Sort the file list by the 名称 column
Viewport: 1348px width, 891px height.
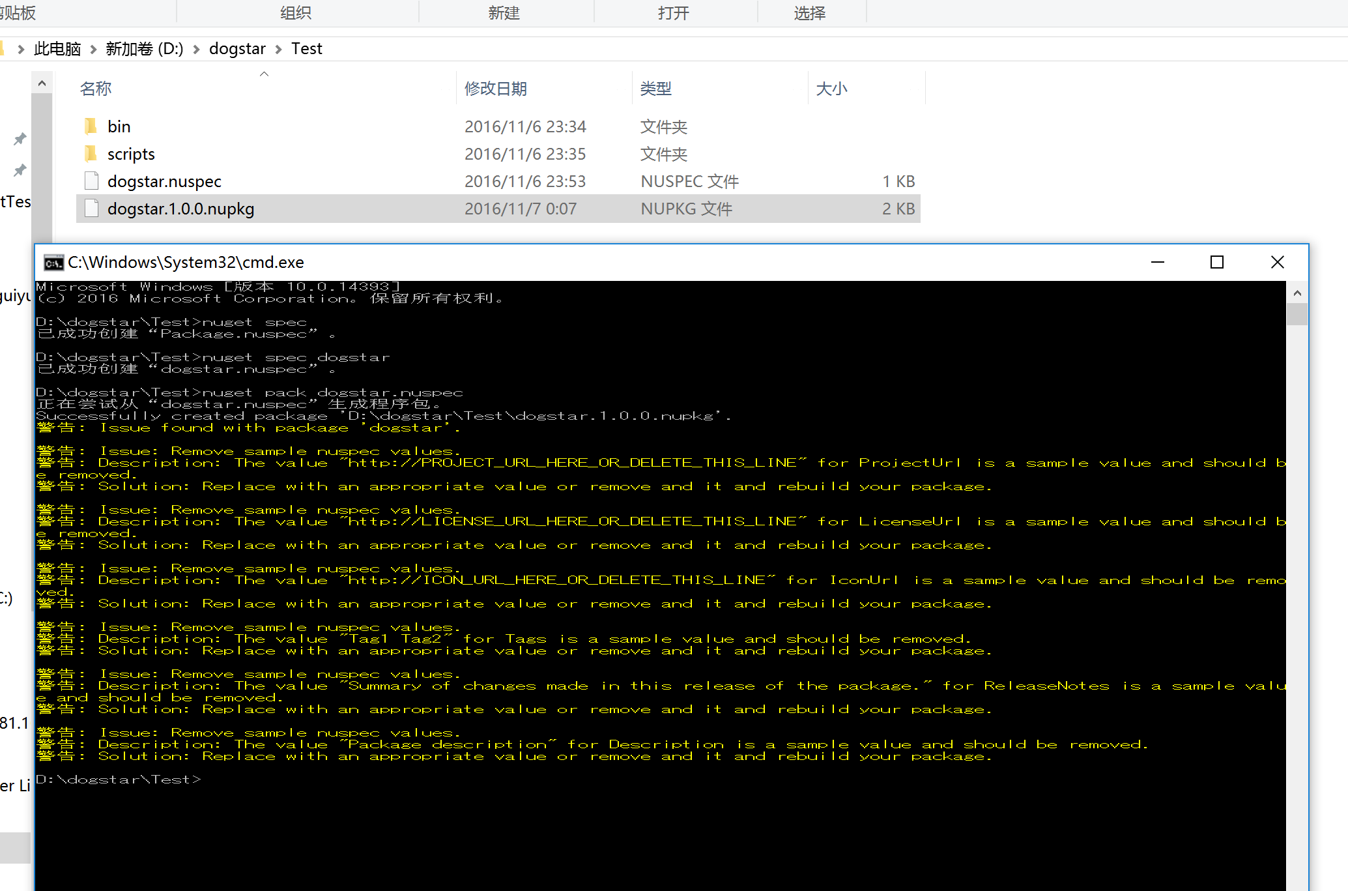click(x=96, y=89)
